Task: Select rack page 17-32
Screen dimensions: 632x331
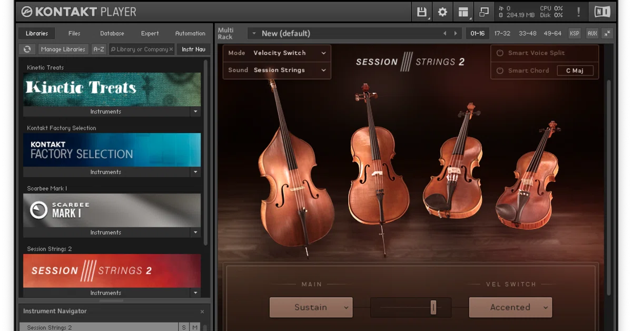Action: (x=502, y=33)
